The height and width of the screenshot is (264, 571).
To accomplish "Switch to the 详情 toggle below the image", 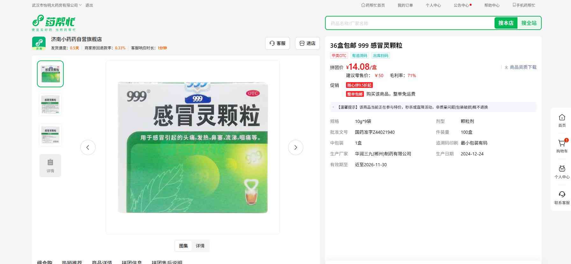I will (x=200, y=246).
